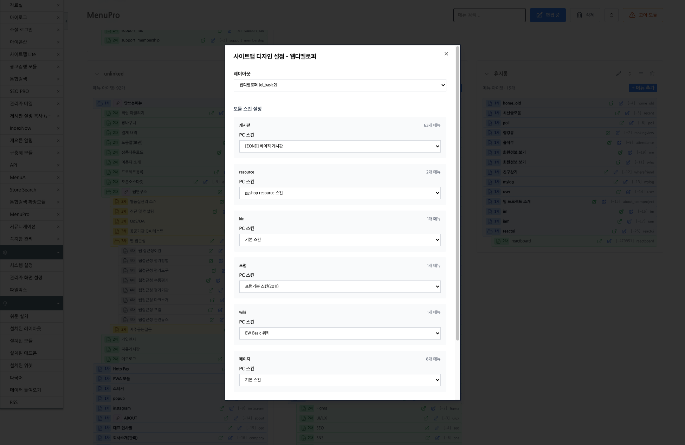Click the green open-link icon on home_old row
The width and height of the screenshot is (685, 445).
(x=611, y=103)
